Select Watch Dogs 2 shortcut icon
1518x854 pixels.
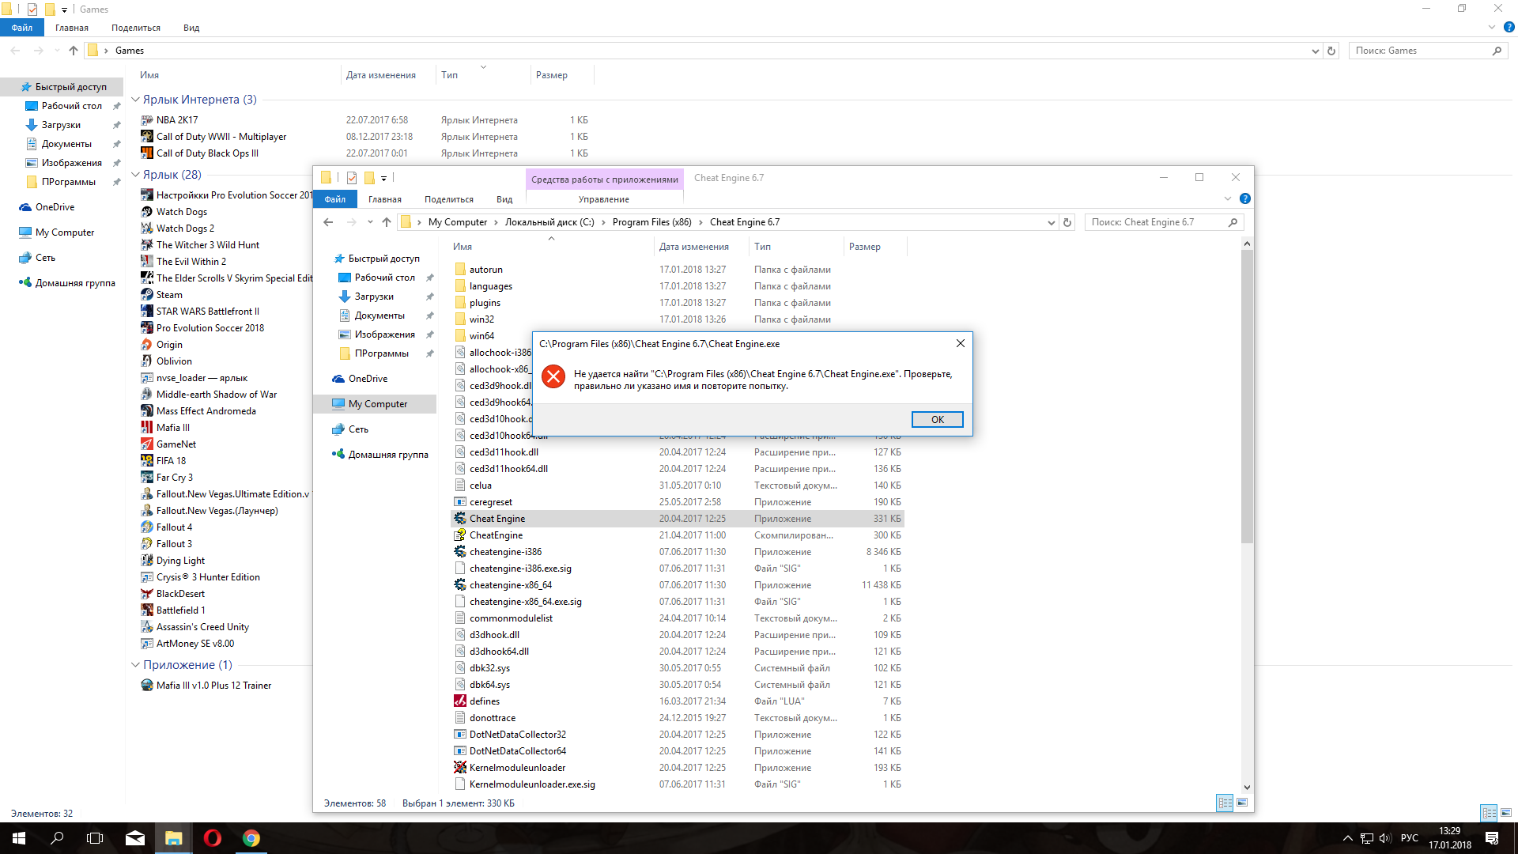pyautogui.click(x=147, y=229)
